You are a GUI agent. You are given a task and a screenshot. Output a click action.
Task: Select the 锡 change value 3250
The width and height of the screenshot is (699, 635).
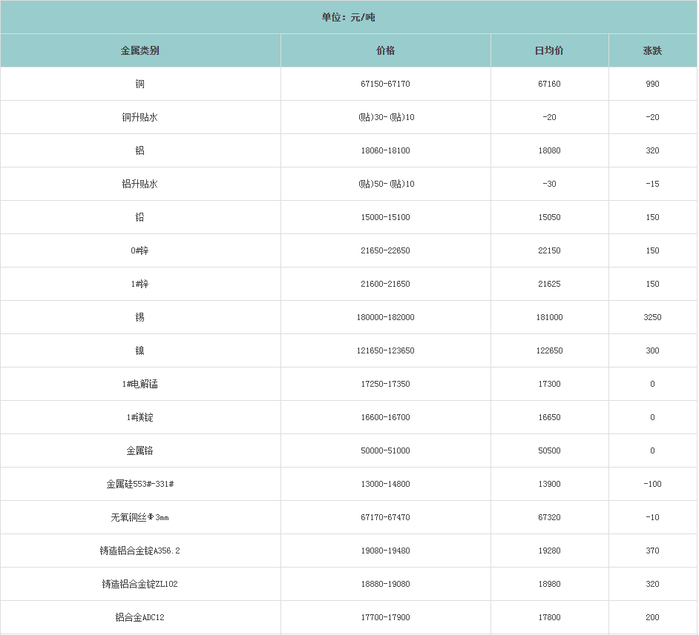652,318
